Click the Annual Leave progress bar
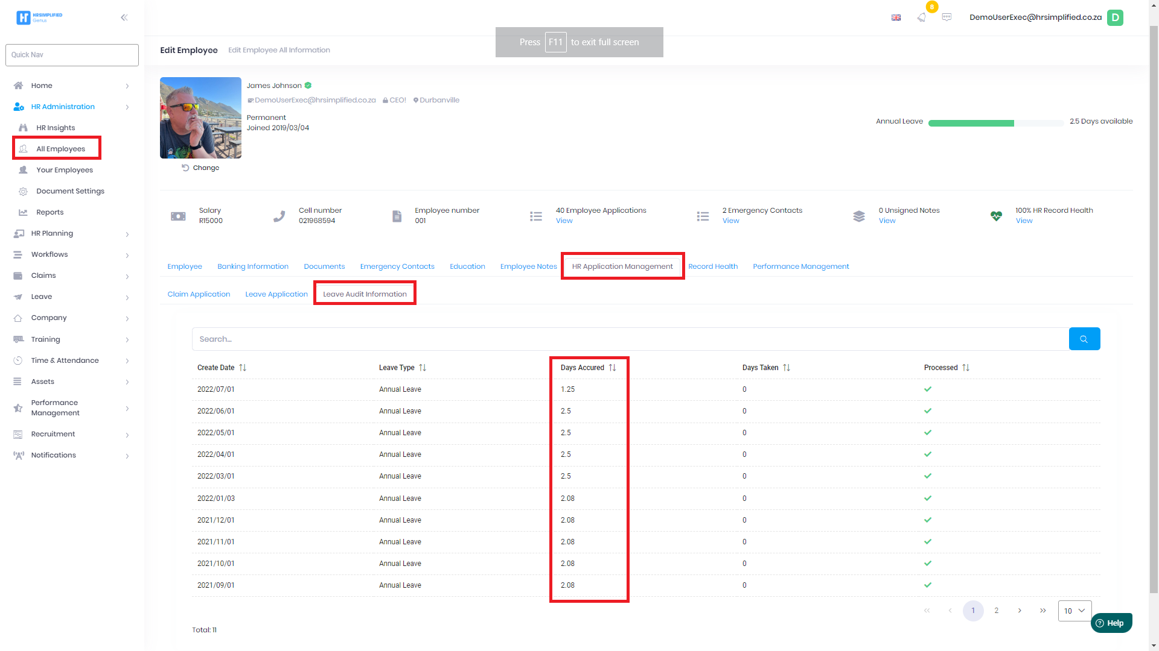 pyautogui.click(x=995, y=123)
